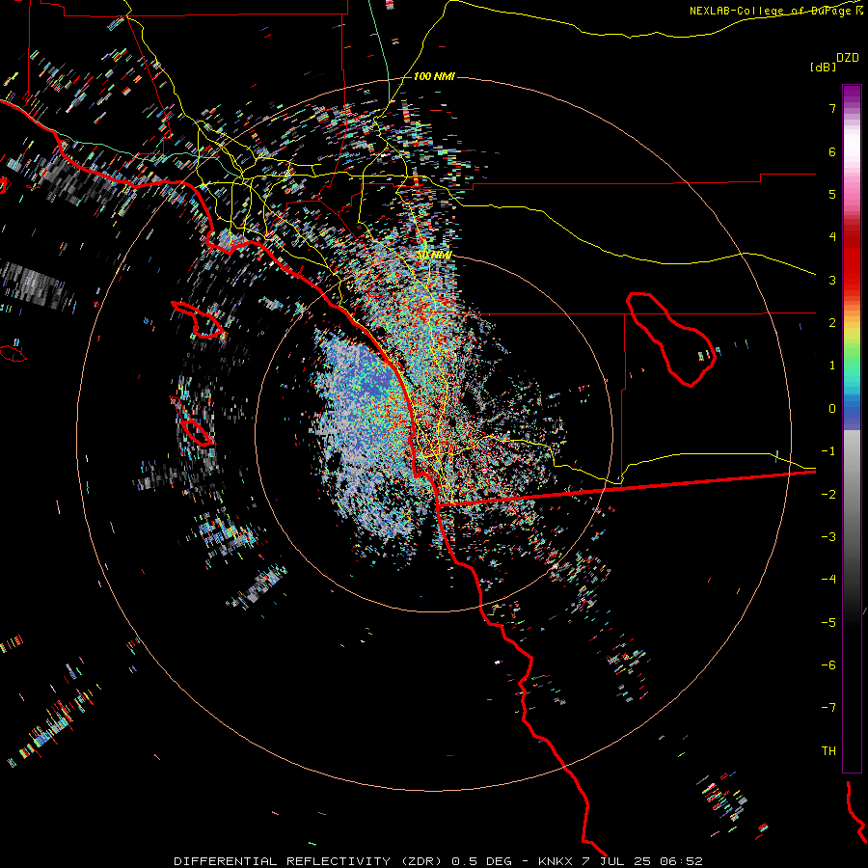Click the -1 value on the scale
Screen dimensions: 868x868
(x=828, y=451)
